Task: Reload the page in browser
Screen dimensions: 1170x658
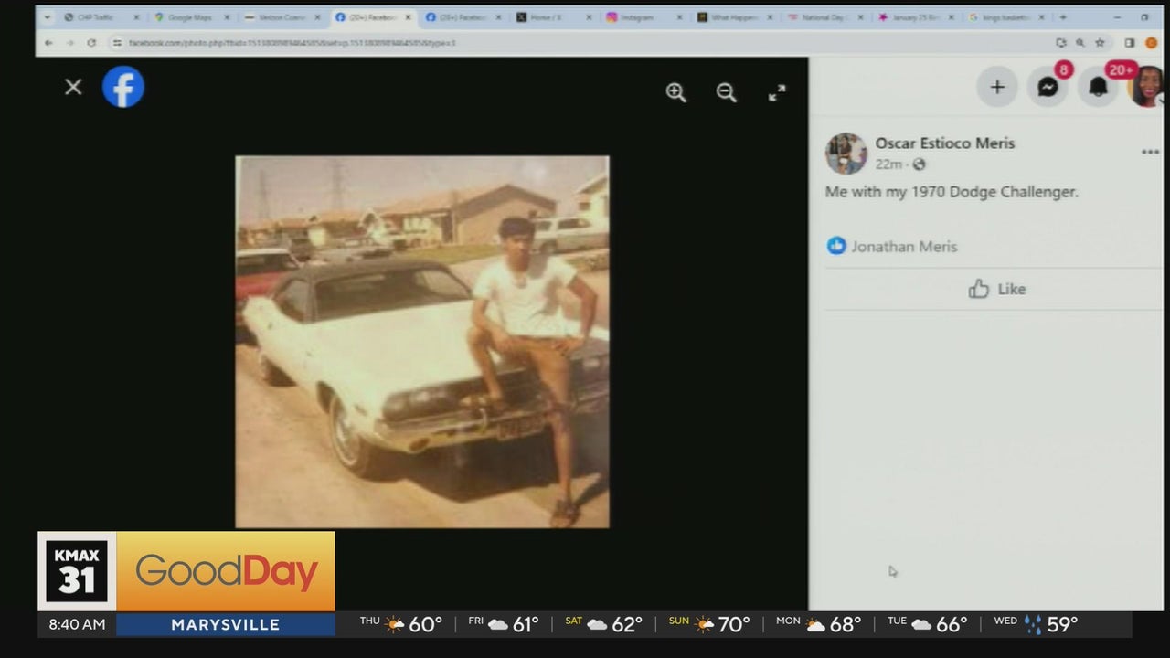Action: (91, 42)
